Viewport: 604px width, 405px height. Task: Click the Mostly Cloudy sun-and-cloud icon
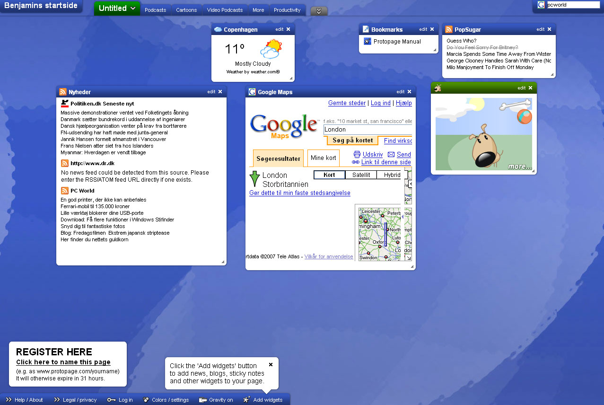pos(271,49)
